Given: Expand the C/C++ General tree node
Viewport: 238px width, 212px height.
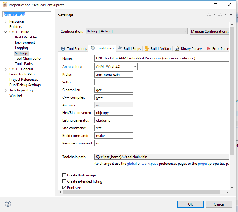Looking at the screenshot, I should click(6, 69).
